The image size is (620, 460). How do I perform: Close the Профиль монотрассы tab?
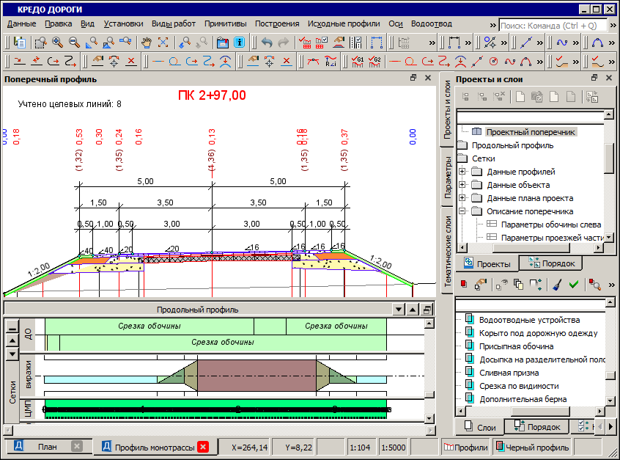point(203,447)
